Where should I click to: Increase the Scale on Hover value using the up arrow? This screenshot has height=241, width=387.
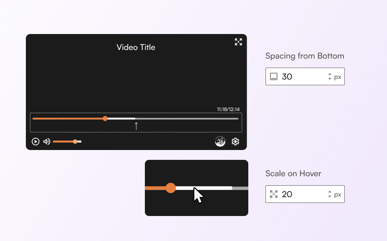pyautogui.click(x=330, y=192)
